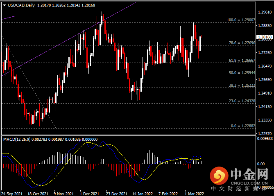Click the current price tag 1.28168
Image resolution: width=274 pixels, height=196 pixels.
(265, 37)
